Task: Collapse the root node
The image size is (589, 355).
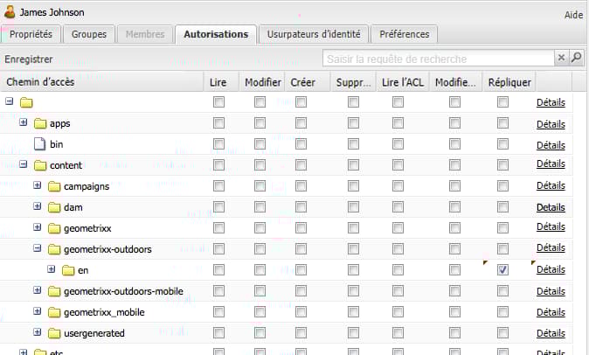Action: [x=10, y=101]
